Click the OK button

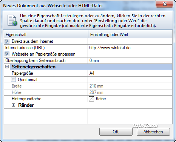coord(116,131)
